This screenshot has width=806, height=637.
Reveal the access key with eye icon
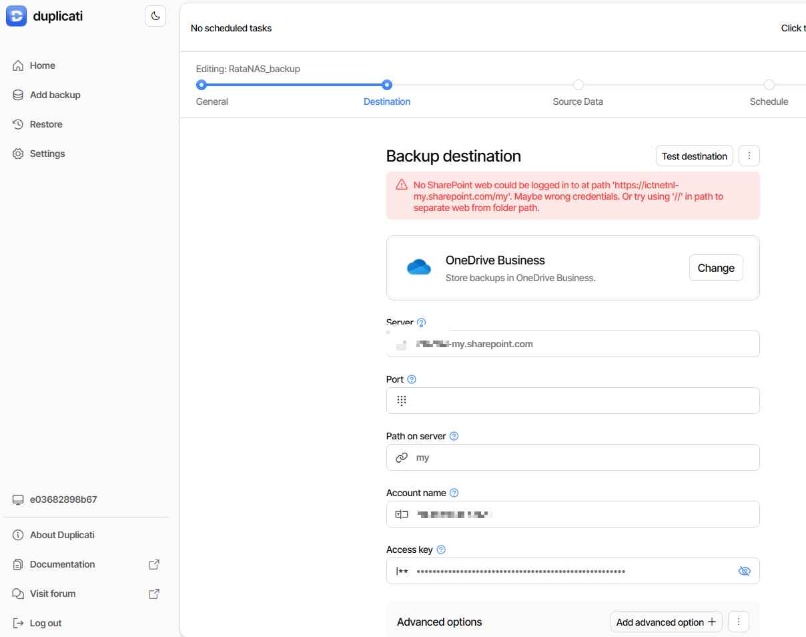pyautogui.click(x=745, y=571)
